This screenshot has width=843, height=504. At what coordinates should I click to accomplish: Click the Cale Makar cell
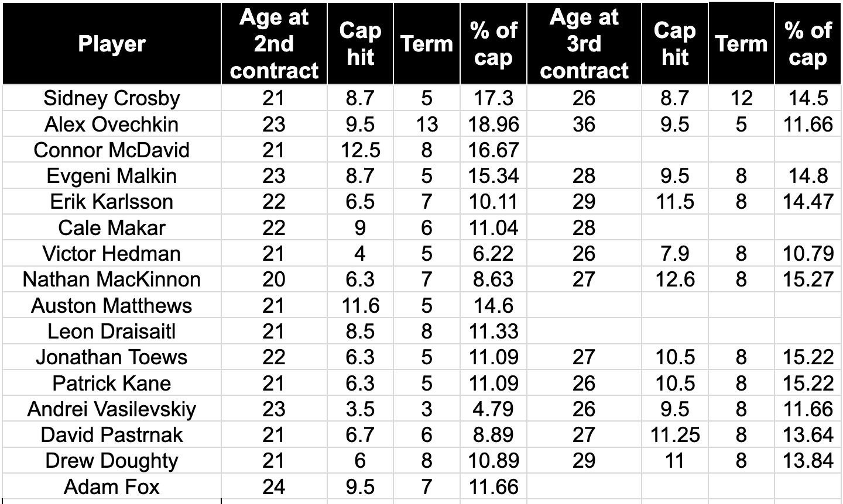point(111,227)
